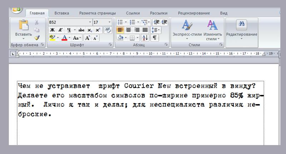Apply yellow text highlight color
This screenshot has width=286, height=154.
tap(52, 38)
